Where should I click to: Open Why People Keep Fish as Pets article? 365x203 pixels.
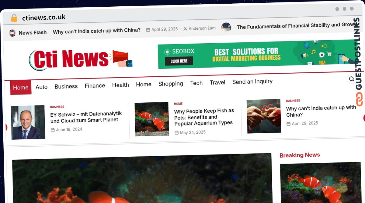tap(204, 117)
